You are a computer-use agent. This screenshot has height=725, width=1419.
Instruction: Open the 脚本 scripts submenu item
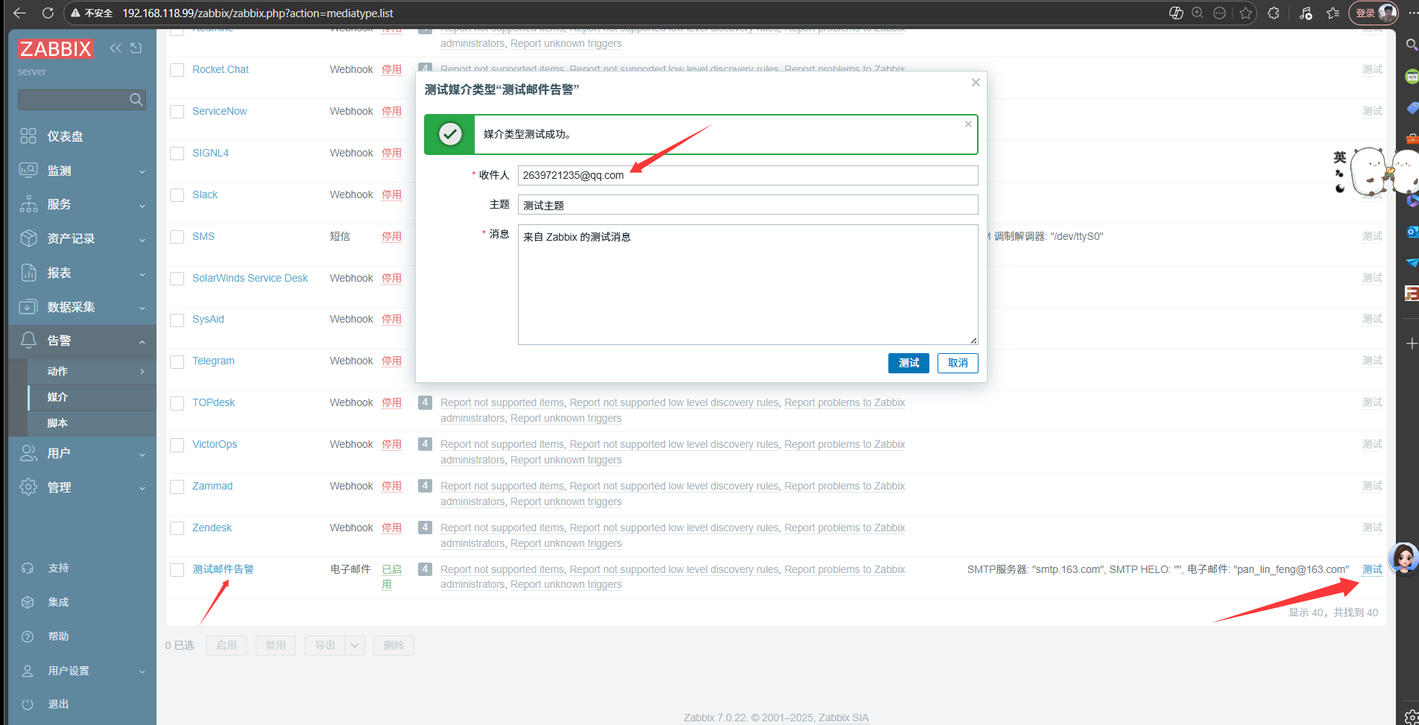click(92, 423)
